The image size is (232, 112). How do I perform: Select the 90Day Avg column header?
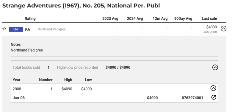(x=183, y=19)
